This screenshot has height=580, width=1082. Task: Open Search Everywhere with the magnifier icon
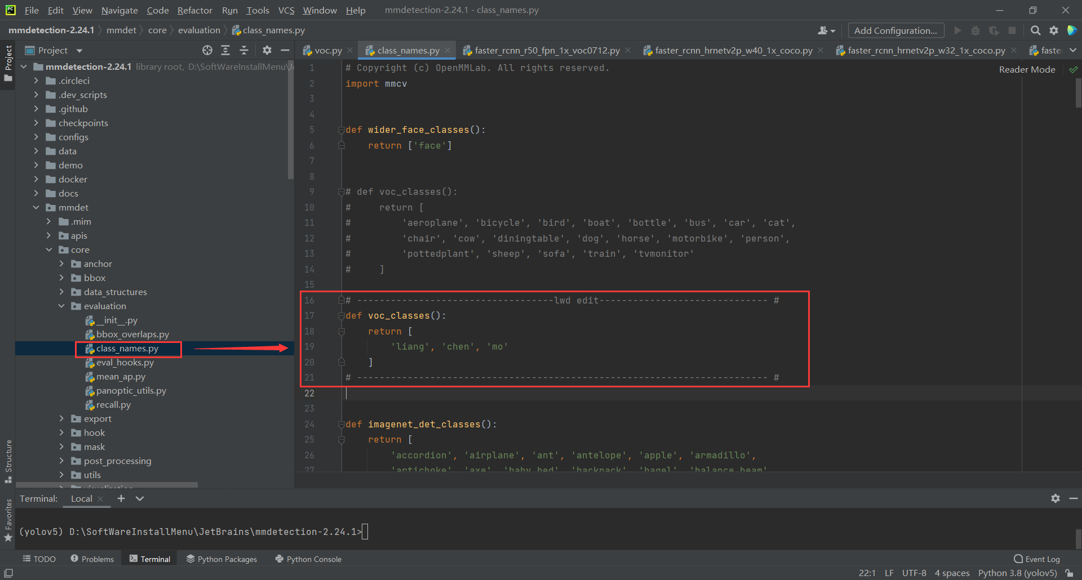pos(1035,30)
